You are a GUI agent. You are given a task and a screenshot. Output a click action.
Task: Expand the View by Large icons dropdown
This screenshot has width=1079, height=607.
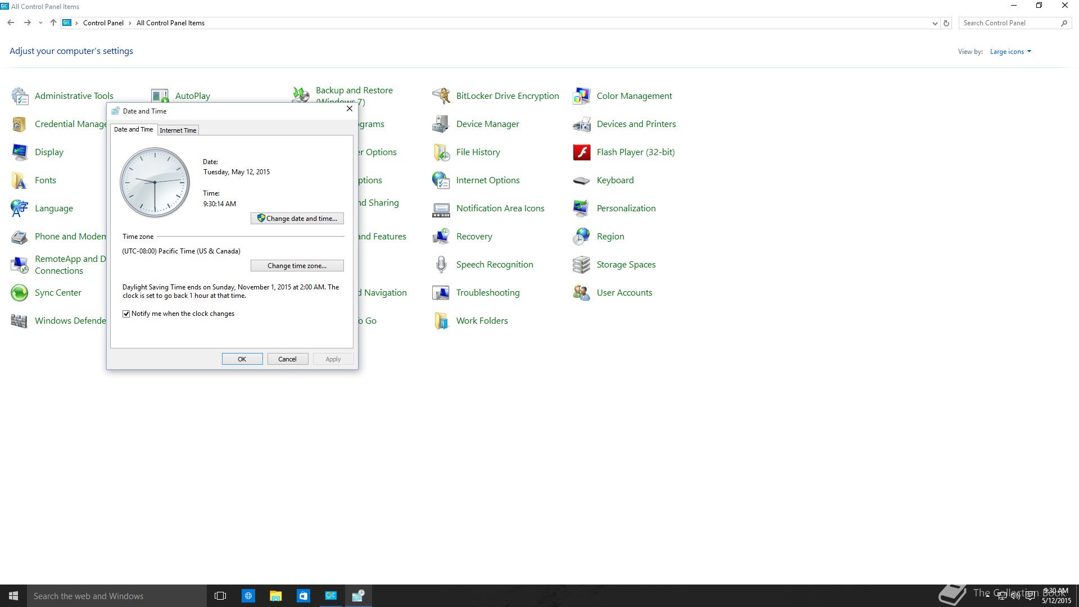click(x=1010, y=52)
